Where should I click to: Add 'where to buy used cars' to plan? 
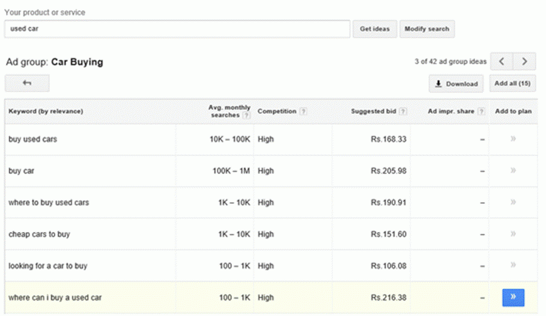pos(513,203)
